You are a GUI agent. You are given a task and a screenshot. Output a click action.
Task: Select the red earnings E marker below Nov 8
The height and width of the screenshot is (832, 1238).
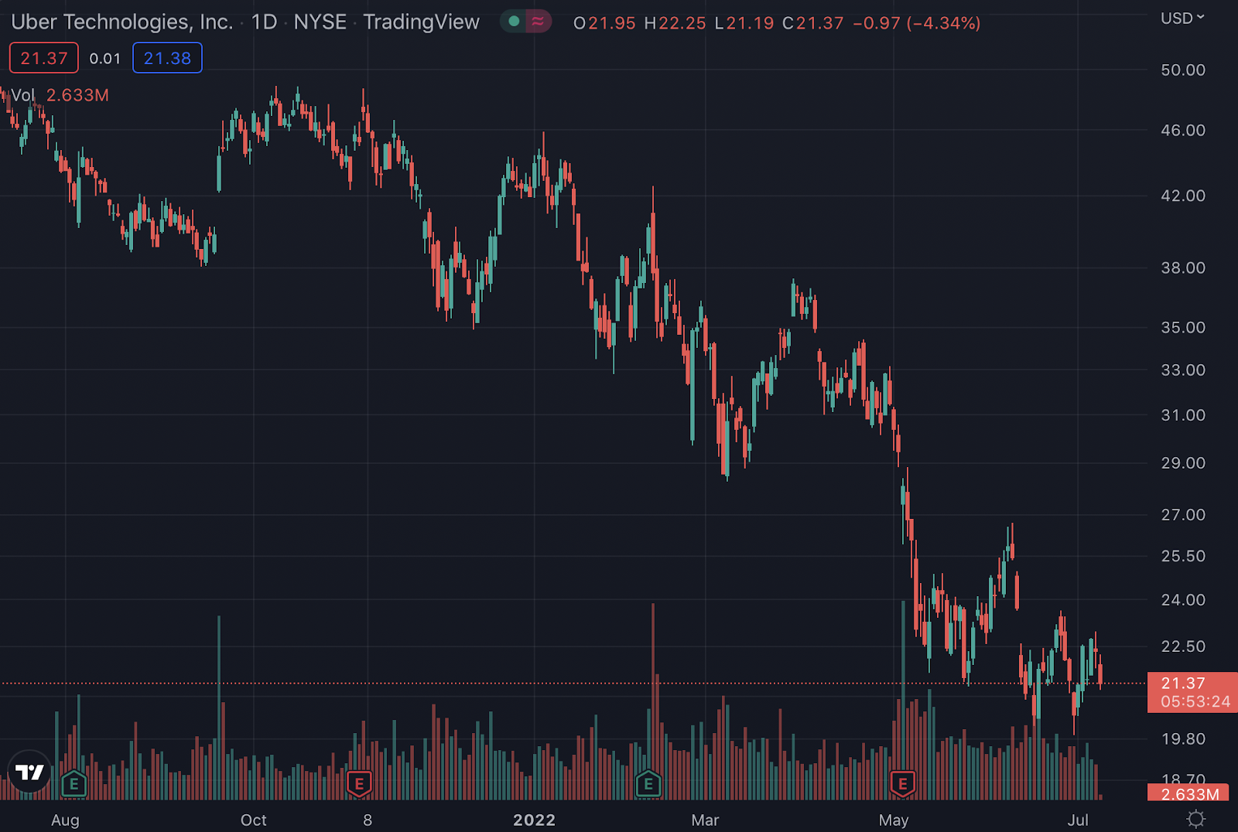(x=359, y=784)
